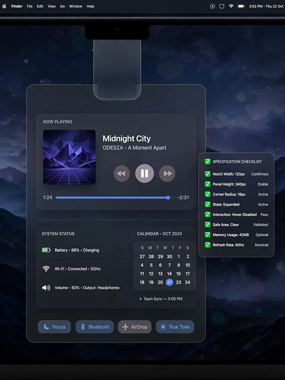Open the Go menu

pyautogui.click(x=62, y=6)
